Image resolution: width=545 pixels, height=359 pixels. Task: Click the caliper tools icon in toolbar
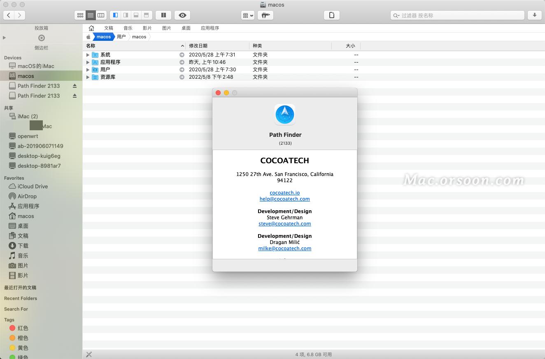(266, 15)
